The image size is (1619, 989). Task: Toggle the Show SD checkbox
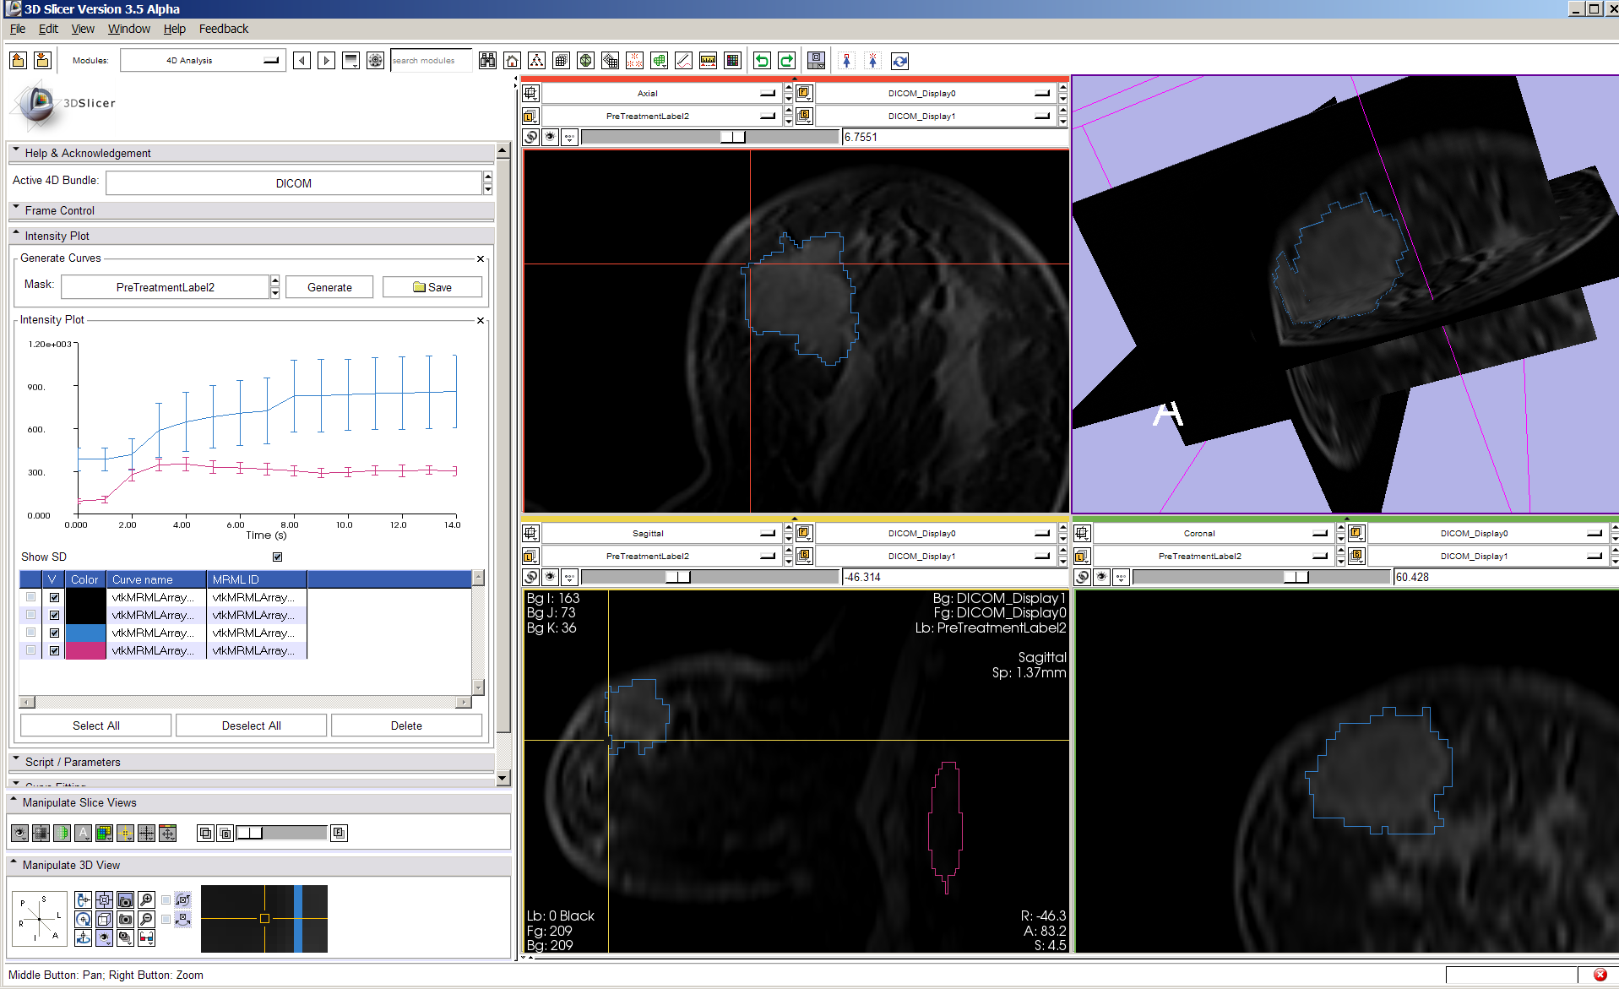click(x=277, y=557)
